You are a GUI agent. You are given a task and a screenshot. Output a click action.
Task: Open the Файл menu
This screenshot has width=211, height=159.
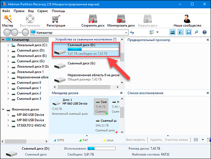click(x=6, y=11)
